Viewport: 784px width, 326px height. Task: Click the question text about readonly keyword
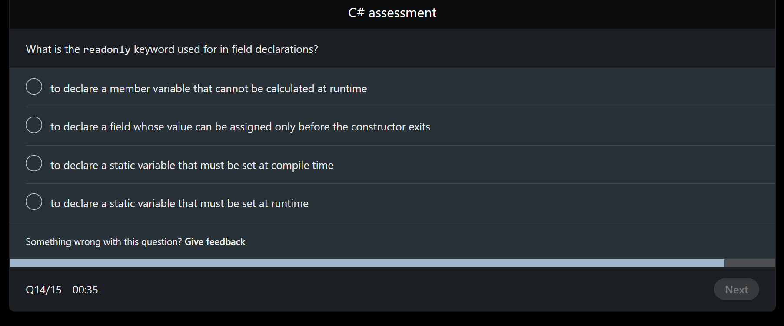coord(172,49)
